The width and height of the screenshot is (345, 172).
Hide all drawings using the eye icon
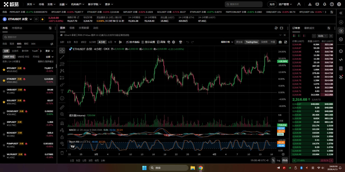pos(62,143)
